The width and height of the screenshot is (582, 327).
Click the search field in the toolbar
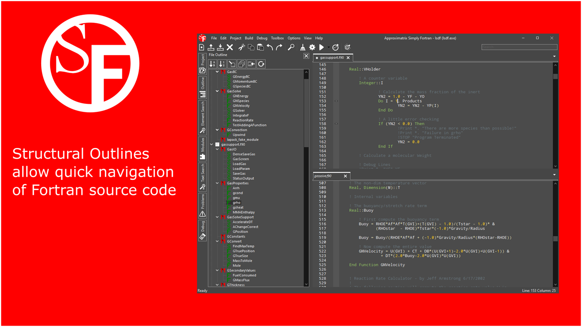pos(519,47)
